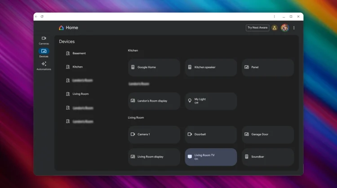Click the Try Nest Aware button
The height and width of the screenshot is (188, 337).
click(257, 28)
